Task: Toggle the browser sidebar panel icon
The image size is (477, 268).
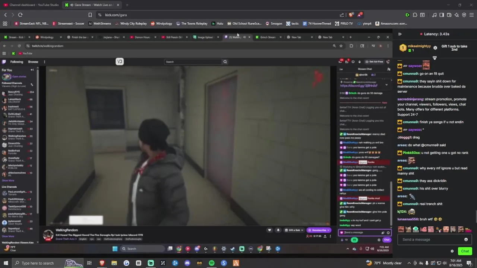Action: [442, 15]
